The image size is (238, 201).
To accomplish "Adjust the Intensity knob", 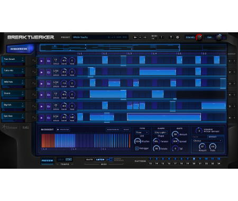I will (199, 37).
